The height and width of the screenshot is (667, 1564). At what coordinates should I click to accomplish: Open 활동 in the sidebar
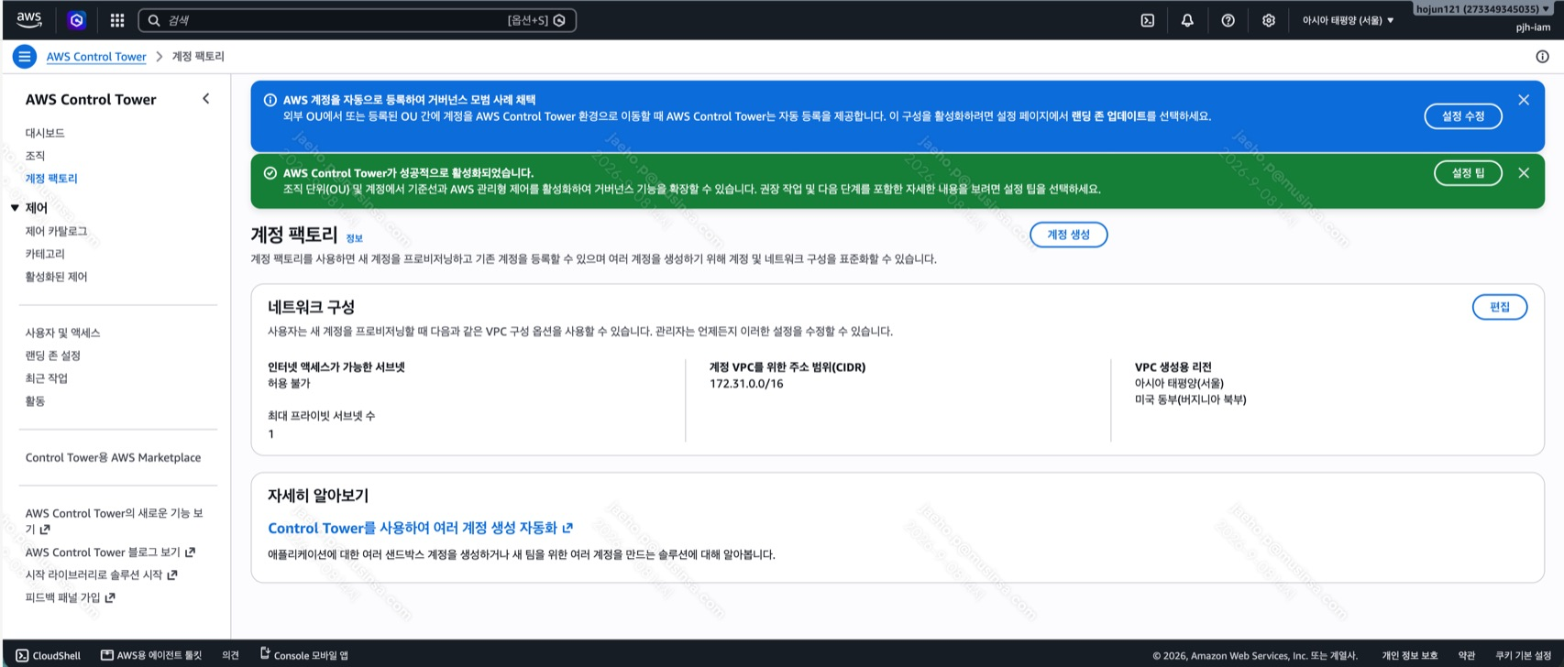tap(35, 401)
